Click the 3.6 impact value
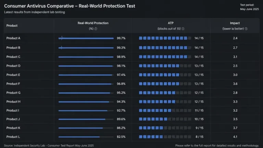Viewport: 263px width, 148px height. [235, 84]
